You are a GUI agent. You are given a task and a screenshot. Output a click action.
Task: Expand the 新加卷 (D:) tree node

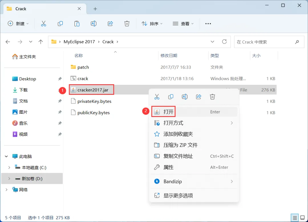click(x=9, y=179)
